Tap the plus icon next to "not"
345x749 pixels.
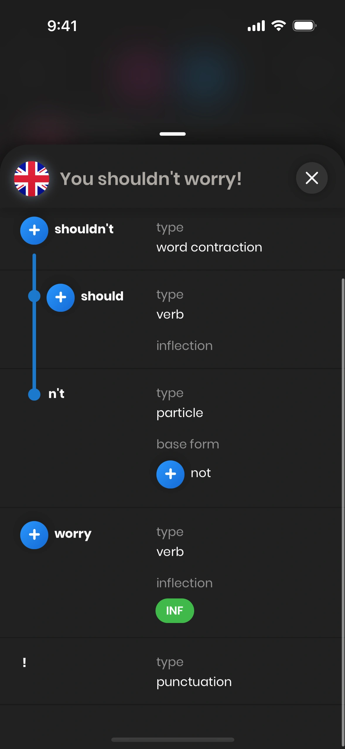(x=170, y=474)
